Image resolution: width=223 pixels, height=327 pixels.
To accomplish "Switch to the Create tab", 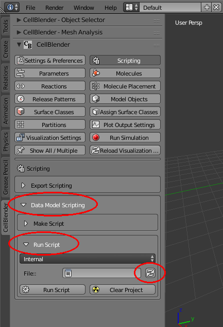I will (6, 49).
